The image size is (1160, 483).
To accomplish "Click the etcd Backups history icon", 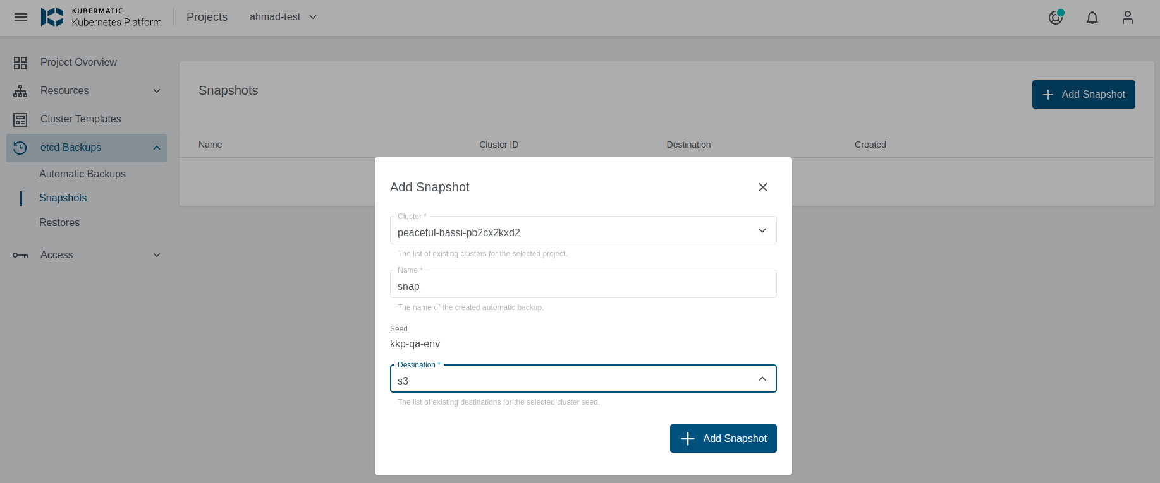I will point(20,148).
